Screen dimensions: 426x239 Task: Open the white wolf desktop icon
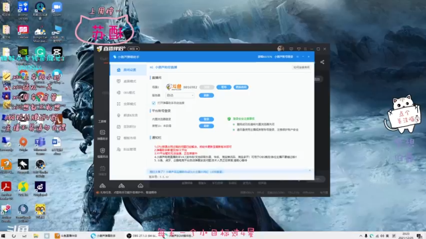click(23, 166)
